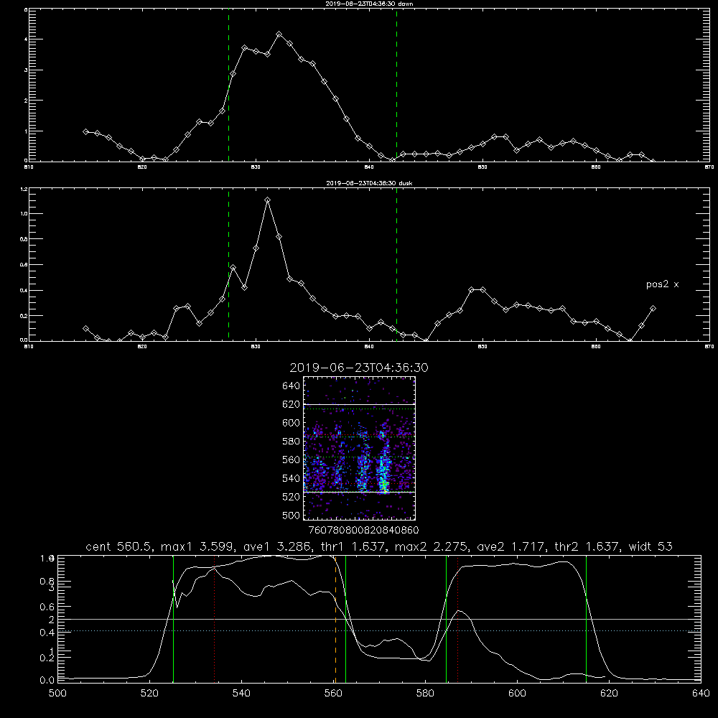The width and height of the screenshot is (718, 718).
Task: Click the '620' x-axis label of bottom plot
Action: click(x=609, y=694)
